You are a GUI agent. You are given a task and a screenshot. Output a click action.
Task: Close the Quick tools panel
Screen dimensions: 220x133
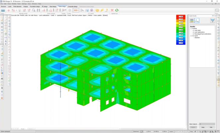coord(215,16)
